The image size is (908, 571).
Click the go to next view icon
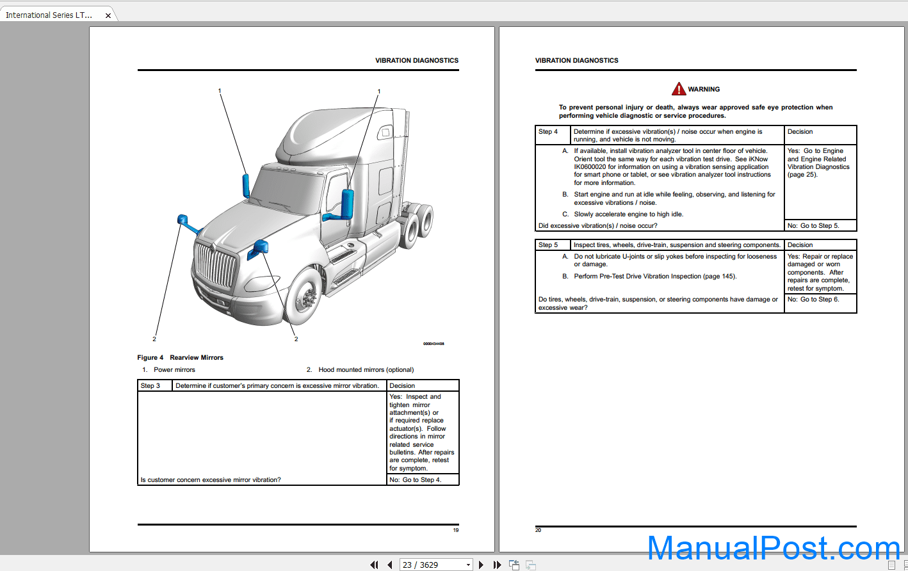point(531,565)
